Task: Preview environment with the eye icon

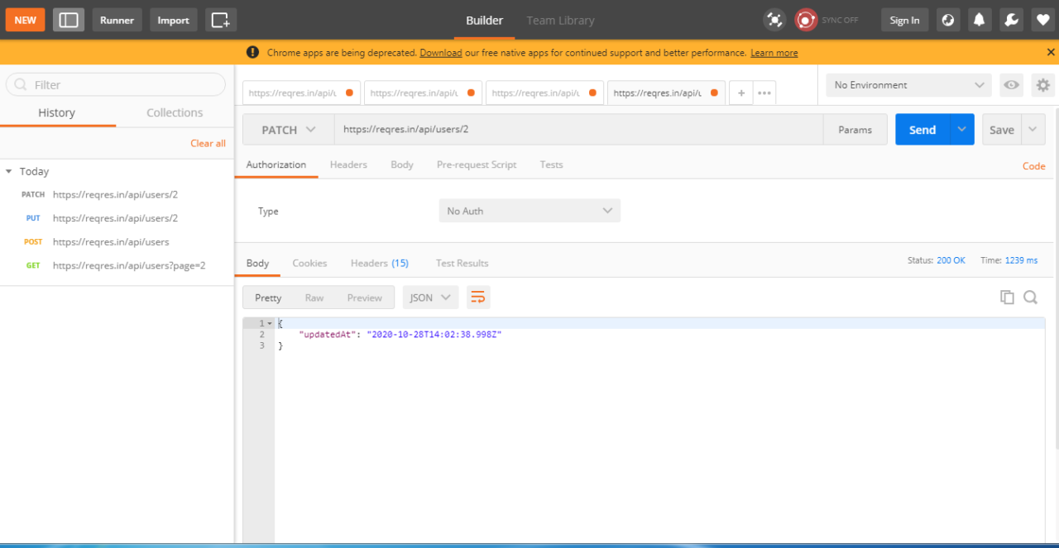Action: 1011,85
